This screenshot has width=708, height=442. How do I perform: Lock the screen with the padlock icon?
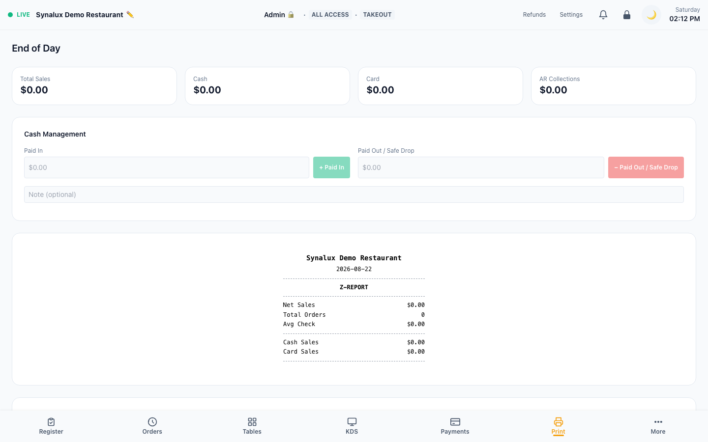(627, 15)
